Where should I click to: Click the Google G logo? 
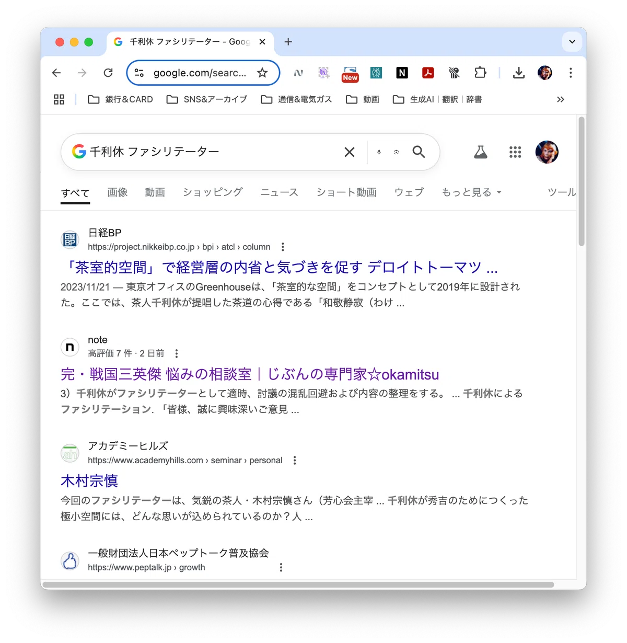point(79,152)
